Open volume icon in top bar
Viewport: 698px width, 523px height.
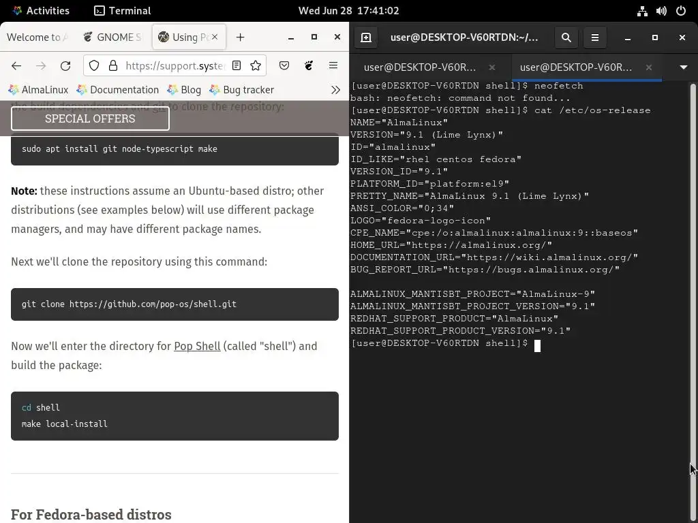661,11
